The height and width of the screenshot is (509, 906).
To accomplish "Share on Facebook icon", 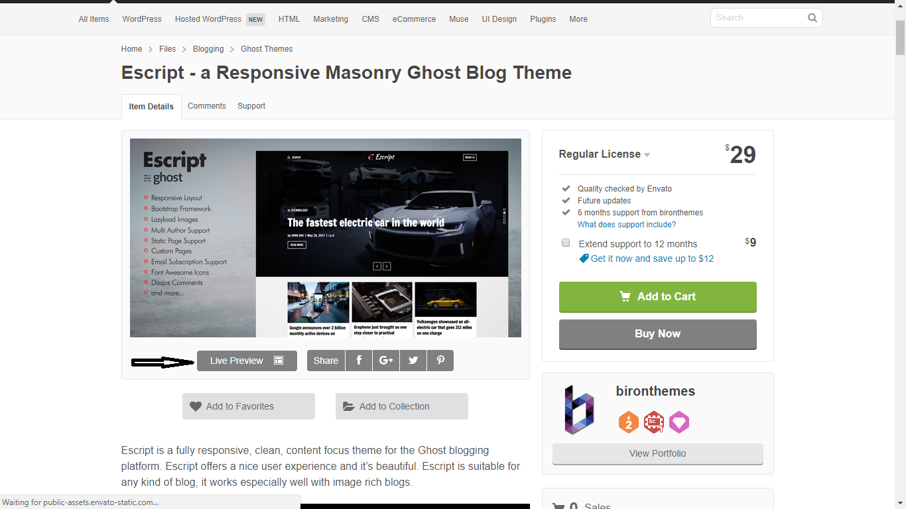I will 359,361.
